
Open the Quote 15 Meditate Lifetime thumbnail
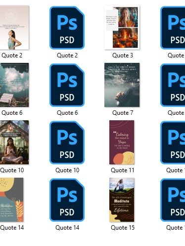[122, 200]
